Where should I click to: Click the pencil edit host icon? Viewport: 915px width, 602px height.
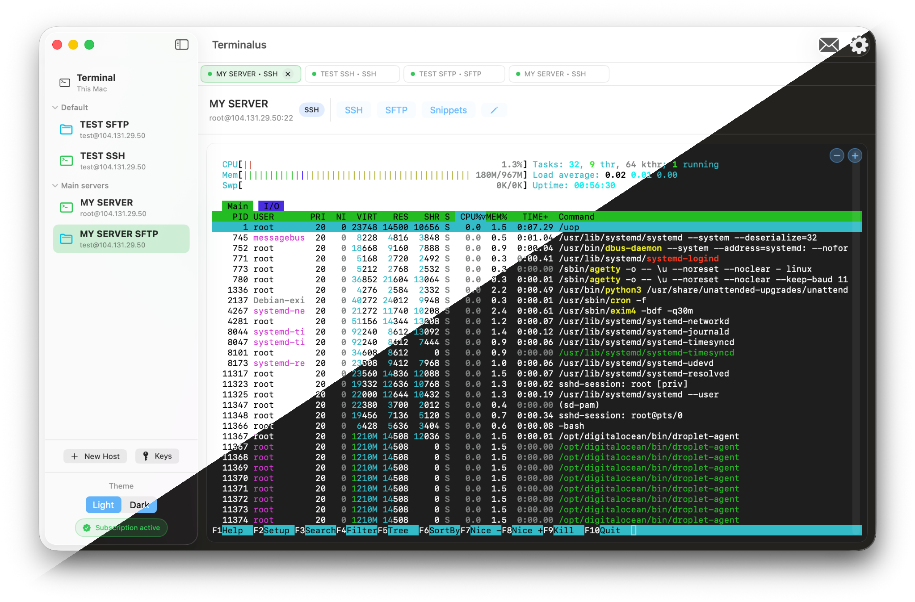tap(494, 110)
